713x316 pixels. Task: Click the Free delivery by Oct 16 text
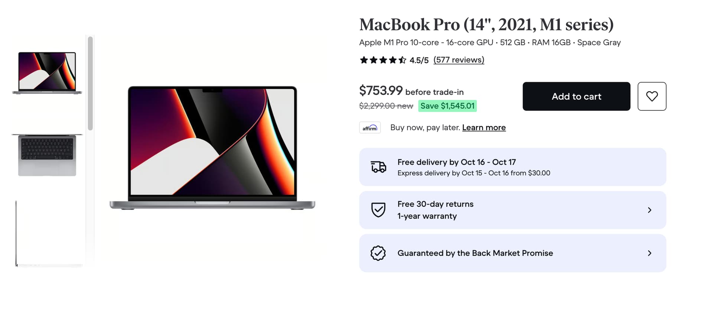[x=456, y=162]
